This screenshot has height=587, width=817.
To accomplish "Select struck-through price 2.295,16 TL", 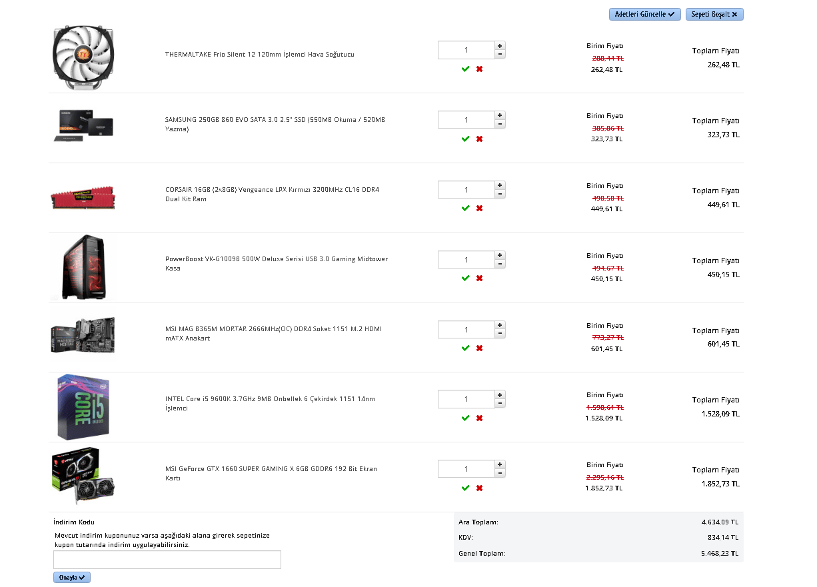I will tap(605, 477).
